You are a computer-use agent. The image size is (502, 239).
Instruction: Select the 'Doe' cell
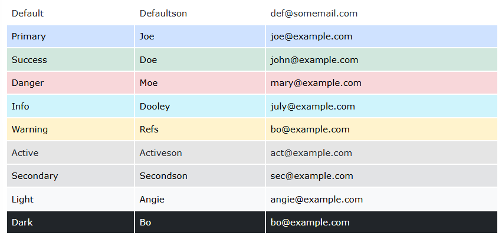200,60
